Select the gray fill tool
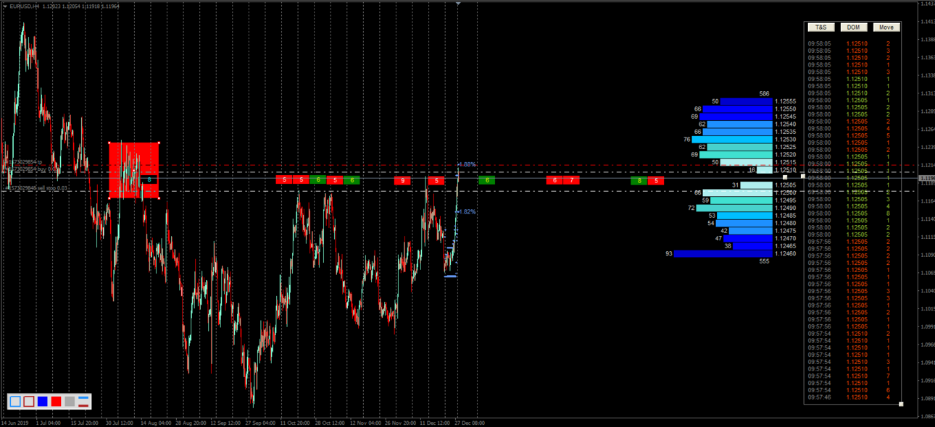Viewport: 935px width, 427px height. coord(70,401)
